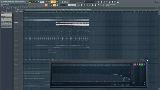Open the Browser window icon
The image size is (160, 90).
click(90, 5)
